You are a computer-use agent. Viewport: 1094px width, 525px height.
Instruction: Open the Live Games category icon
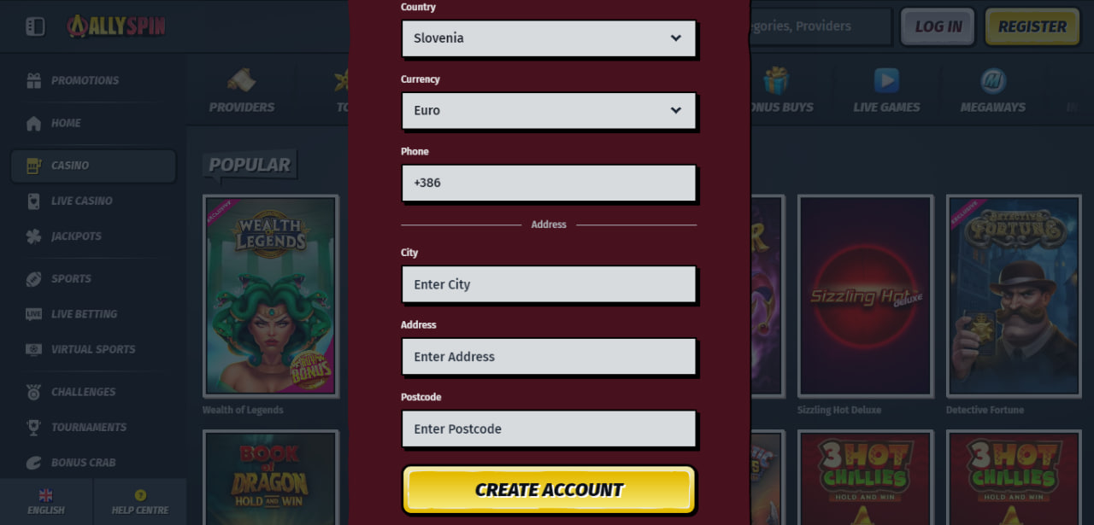click(886, 81)
